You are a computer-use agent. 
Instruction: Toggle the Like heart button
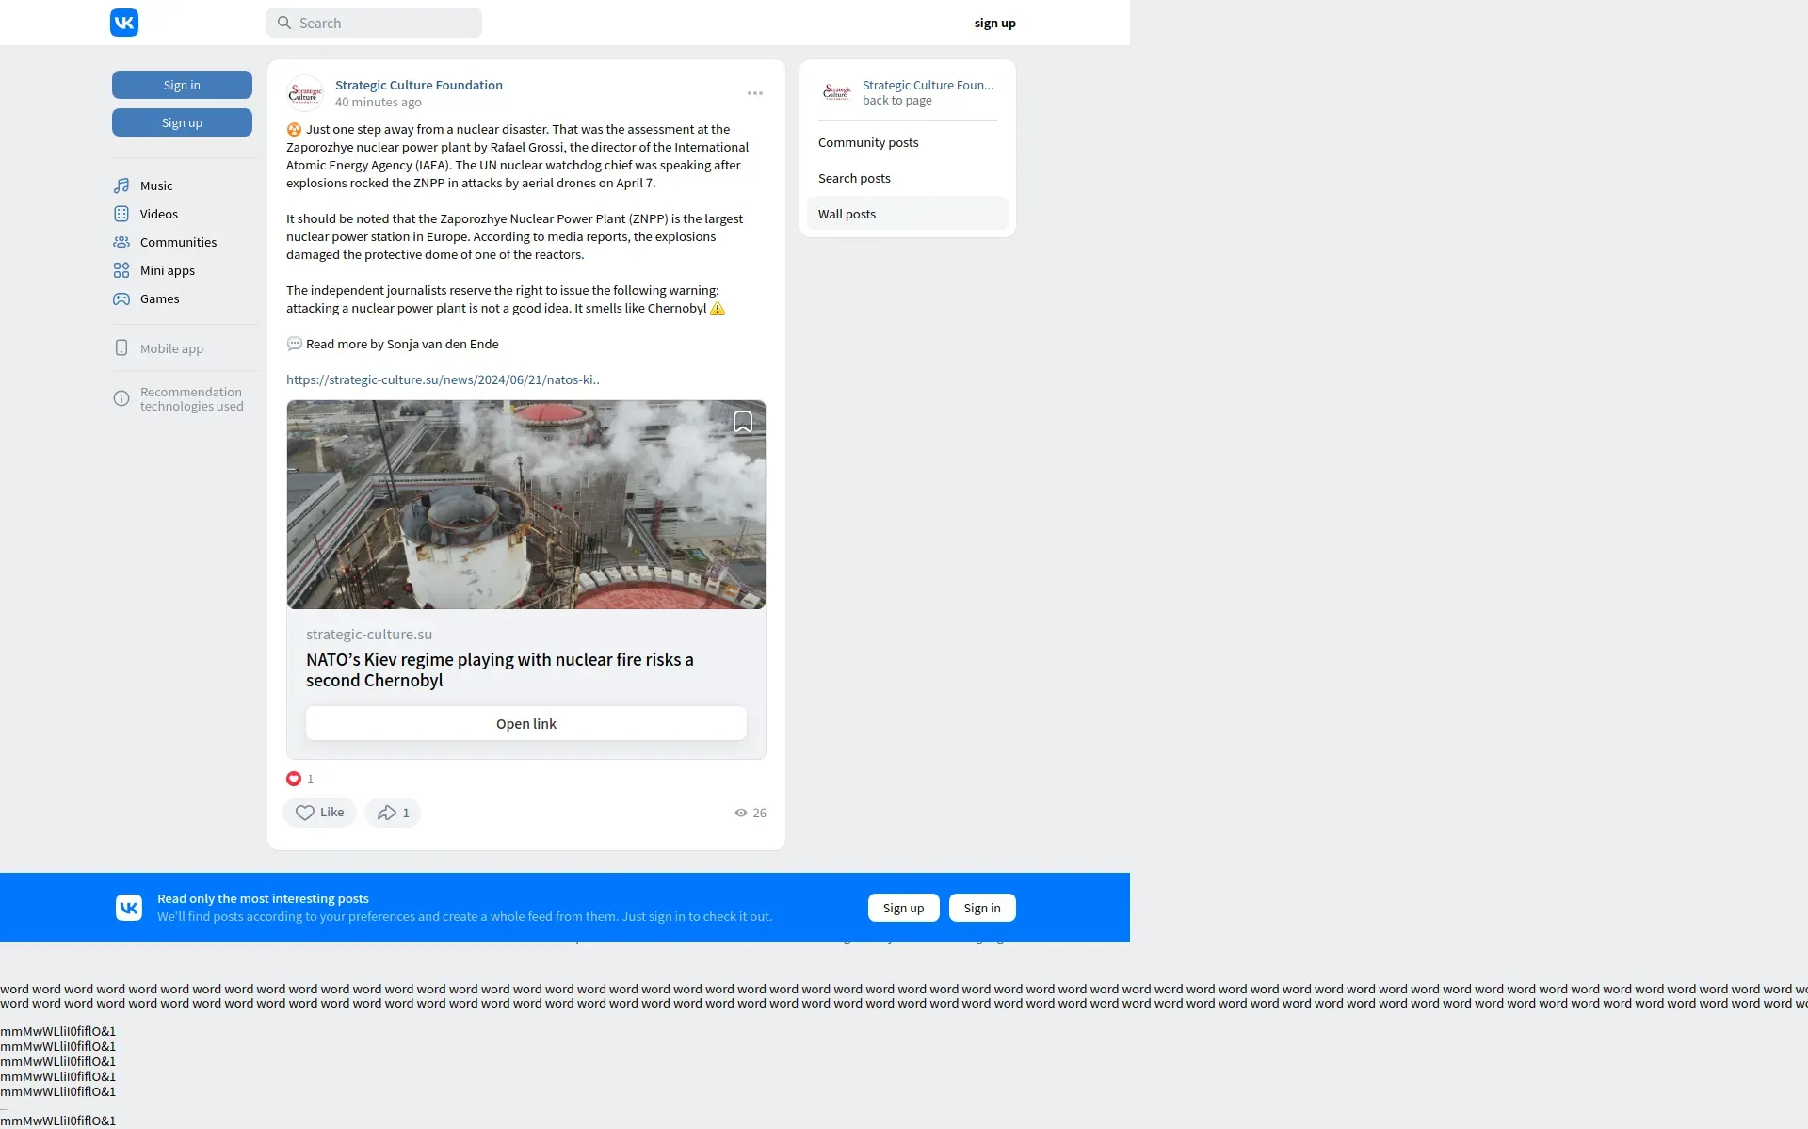[x=319, y=813]
